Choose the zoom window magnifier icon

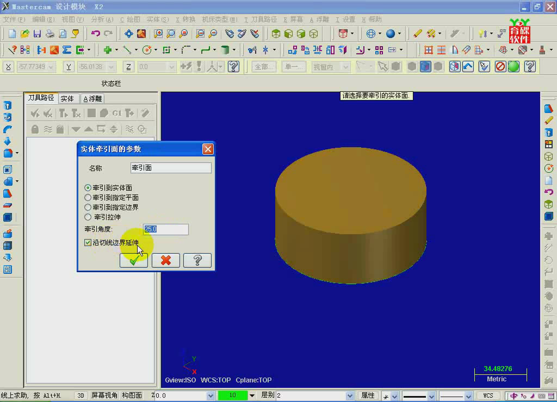(171, 34)
